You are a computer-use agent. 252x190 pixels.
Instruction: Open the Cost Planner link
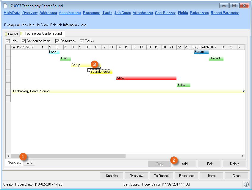pos(165,13)
